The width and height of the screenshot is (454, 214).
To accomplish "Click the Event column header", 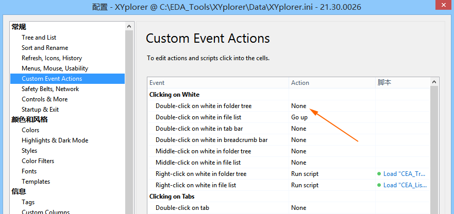I will [217, 83].
